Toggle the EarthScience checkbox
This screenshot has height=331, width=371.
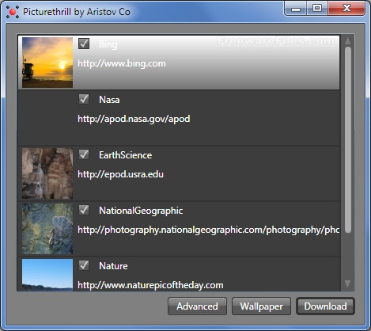click(x=84, y=154)
